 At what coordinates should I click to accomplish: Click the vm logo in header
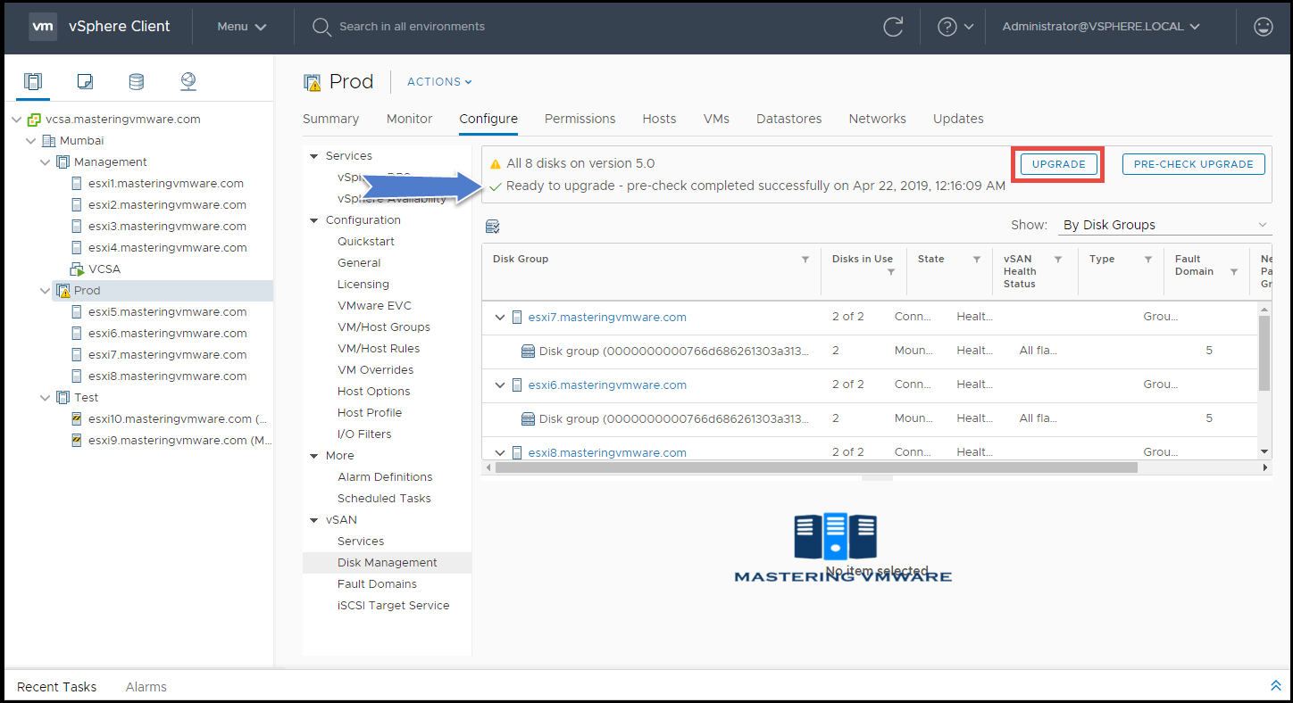pos(43,27)
